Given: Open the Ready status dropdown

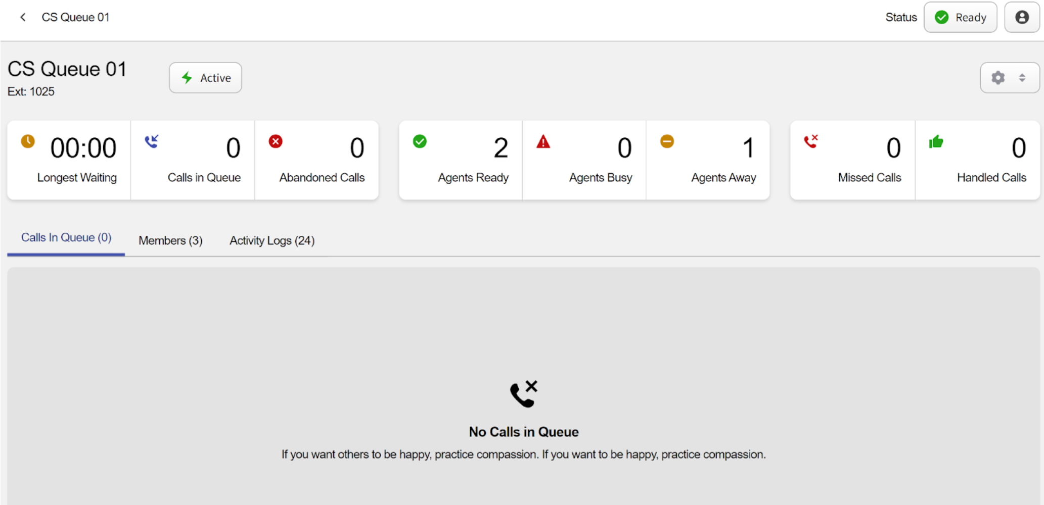Looking at the screenshot, I should pos(960,17).
